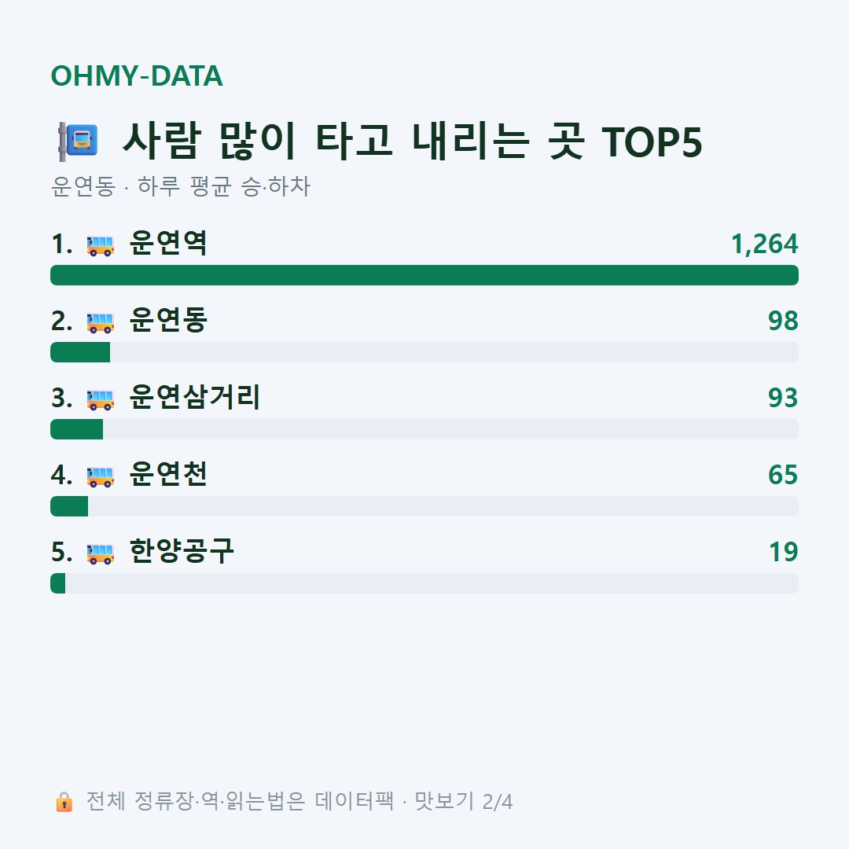The image size is (849, 849).
Task: Click the full green 운연역 progress bar
Action: [x=424, y=275]
